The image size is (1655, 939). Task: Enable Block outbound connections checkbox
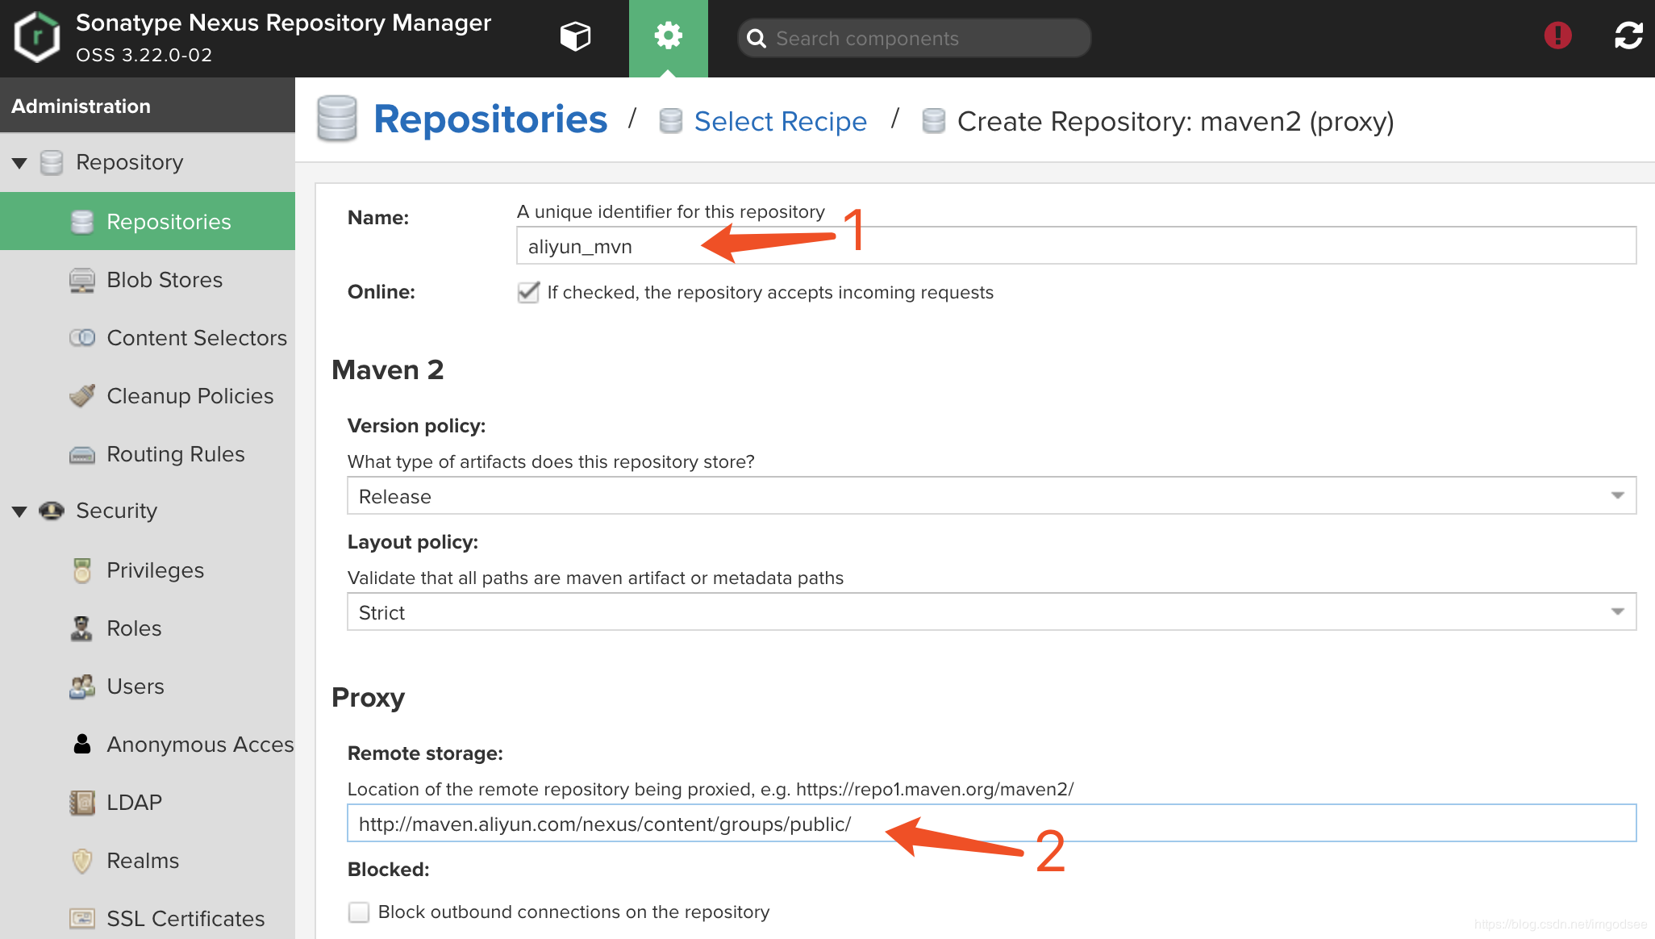359,912
